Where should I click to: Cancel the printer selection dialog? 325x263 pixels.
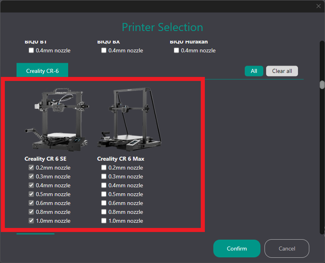(x=287, y=249)
